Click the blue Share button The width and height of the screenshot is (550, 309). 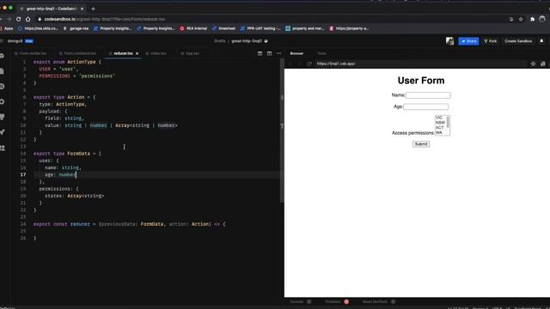468,41
